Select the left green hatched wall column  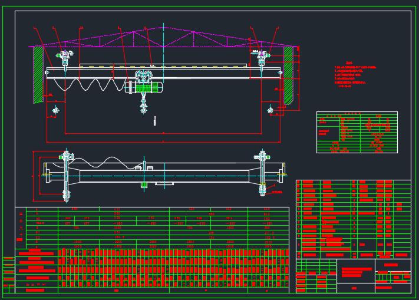click(x=38, y=74)
